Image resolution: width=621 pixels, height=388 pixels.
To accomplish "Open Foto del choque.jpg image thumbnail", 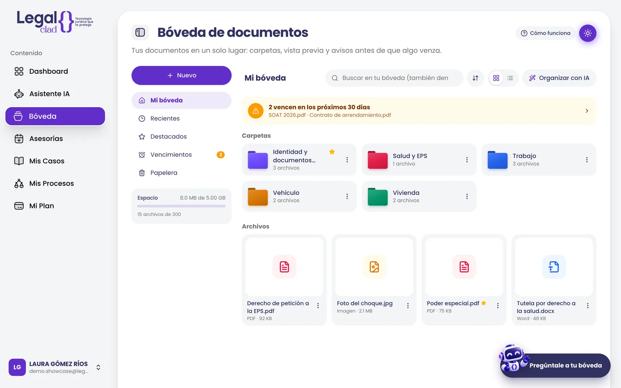I will [374, 267].
